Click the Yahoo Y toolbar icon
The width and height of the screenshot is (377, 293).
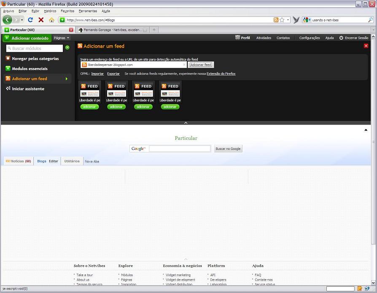pos(296,20)
